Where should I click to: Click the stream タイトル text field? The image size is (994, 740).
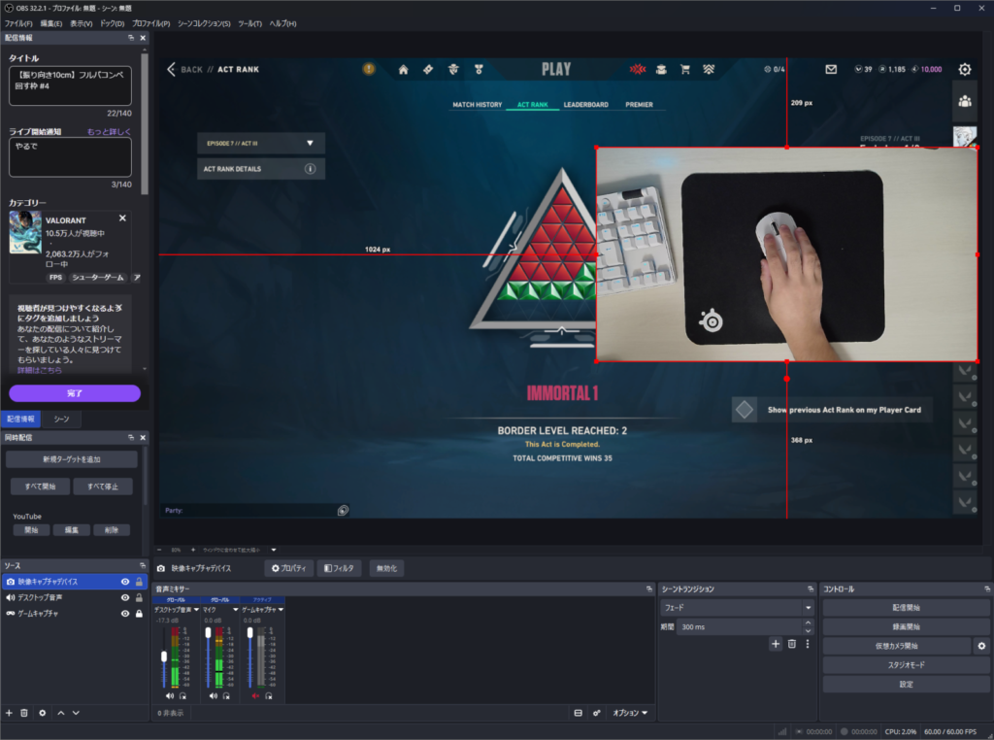(70, 85)
